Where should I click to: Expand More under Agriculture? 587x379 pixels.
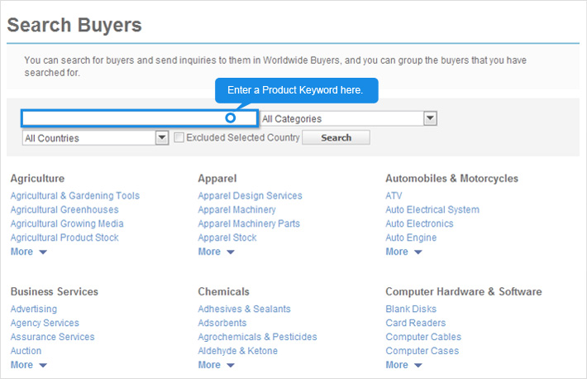(x=28, y=252)
